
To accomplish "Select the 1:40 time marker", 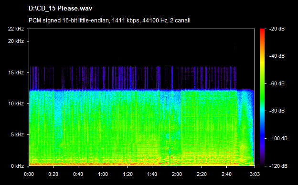I will coord(152,174).
